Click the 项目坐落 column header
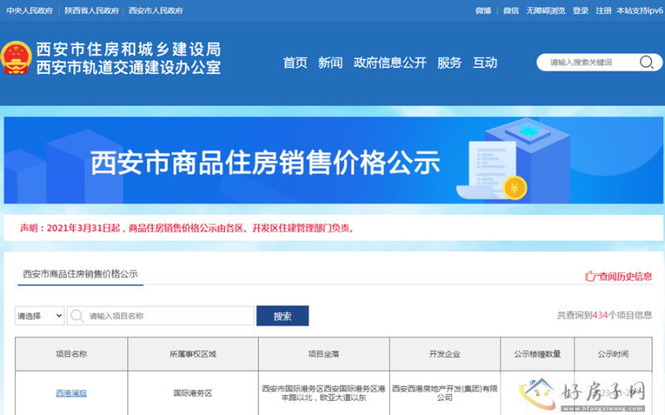665x415 pixels. pos(323,354)
